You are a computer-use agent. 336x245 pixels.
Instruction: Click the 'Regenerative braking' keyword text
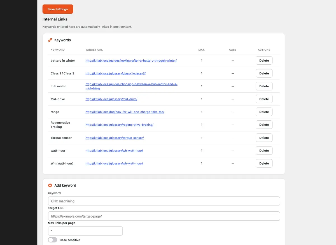(60, 125)
